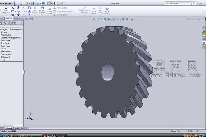Click the Section View icon
This screenshot has width=206, height=137.
click(x=105, y=19)
